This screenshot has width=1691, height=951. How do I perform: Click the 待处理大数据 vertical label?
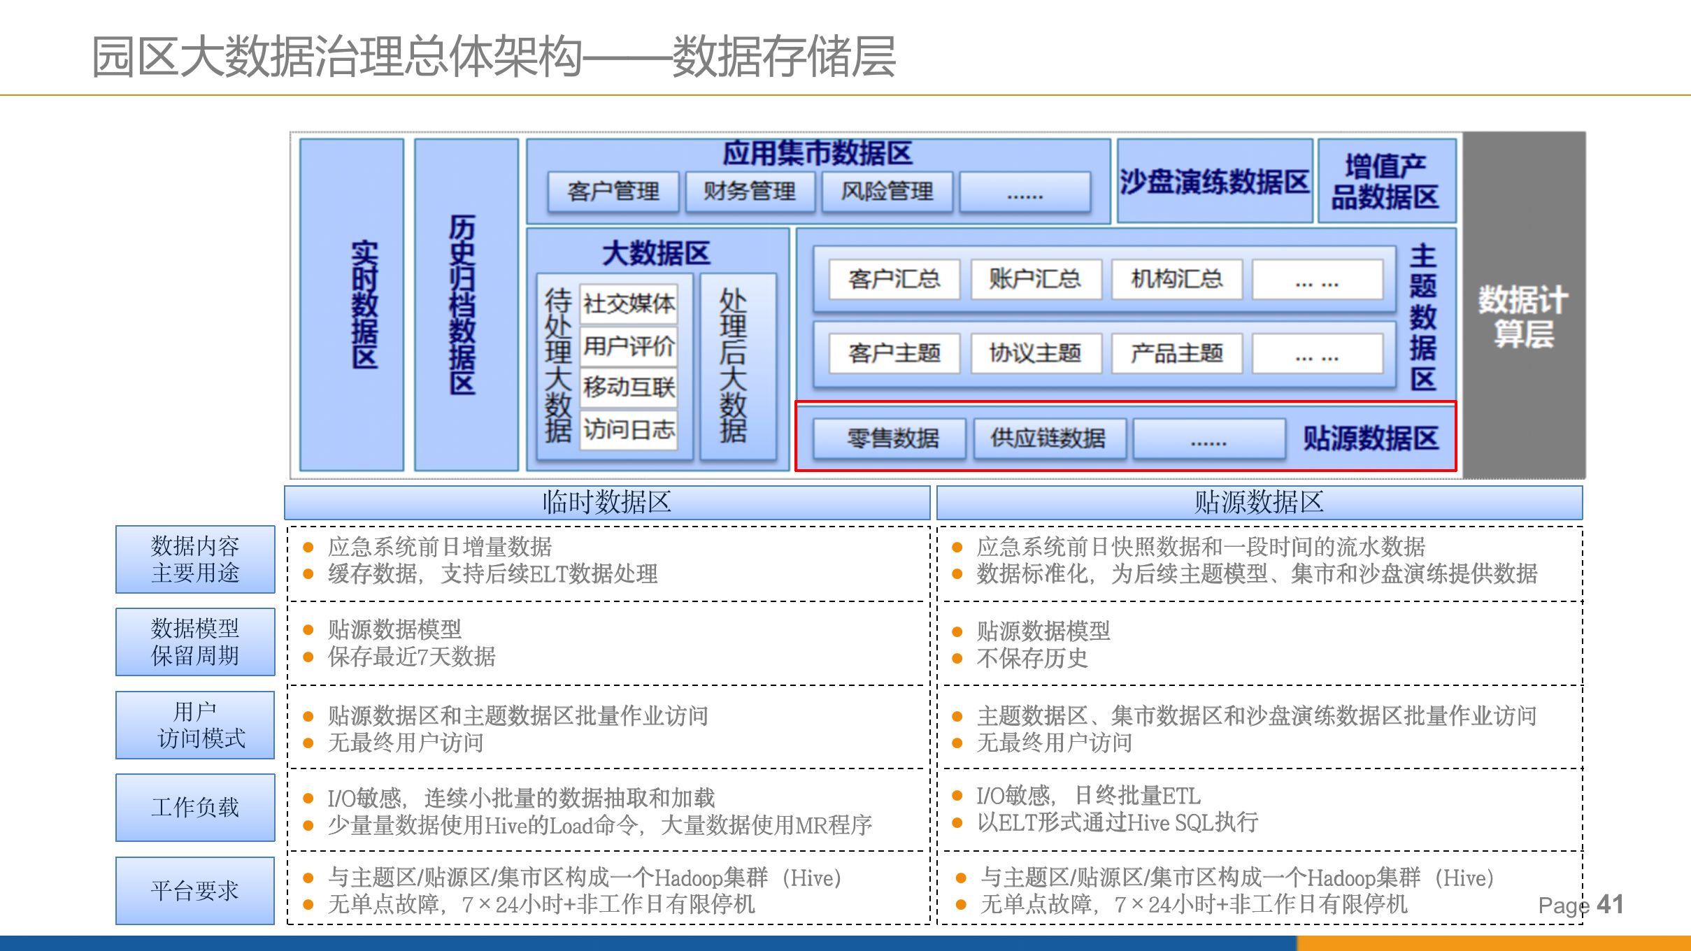point(558,365)
